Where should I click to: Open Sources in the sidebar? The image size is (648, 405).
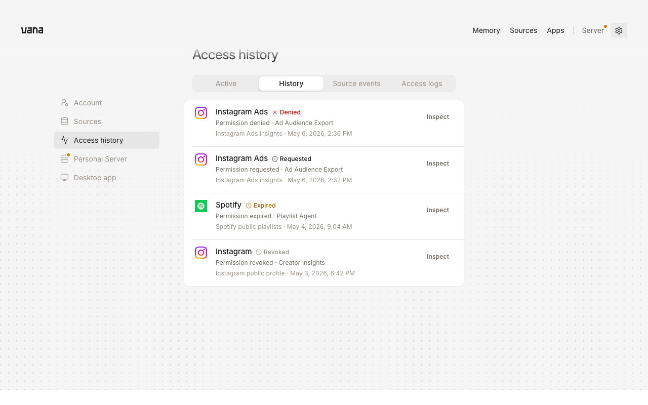coord(107,121)
